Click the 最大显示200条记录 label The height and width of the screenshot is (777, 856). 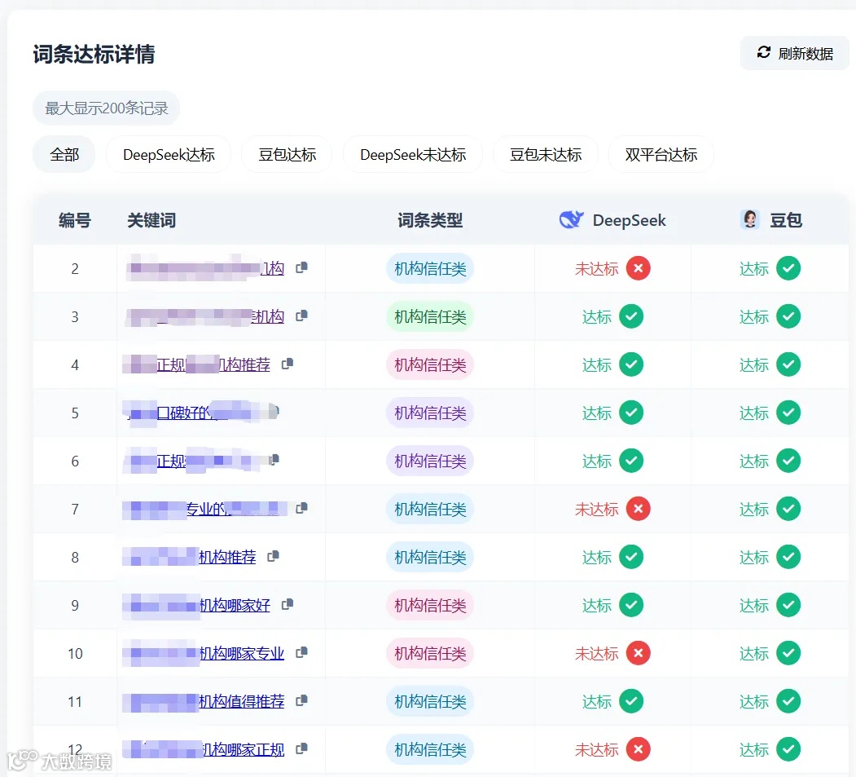106,107
